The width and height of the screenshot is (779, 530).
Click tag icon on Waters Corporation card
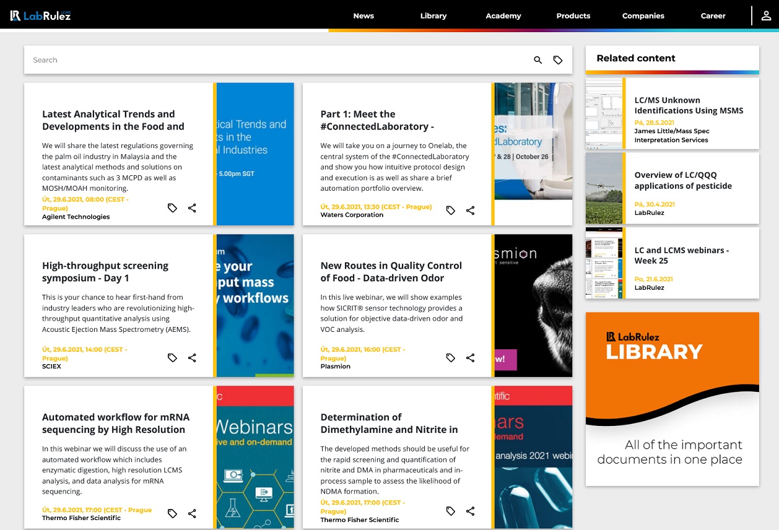tap(451, 211)
